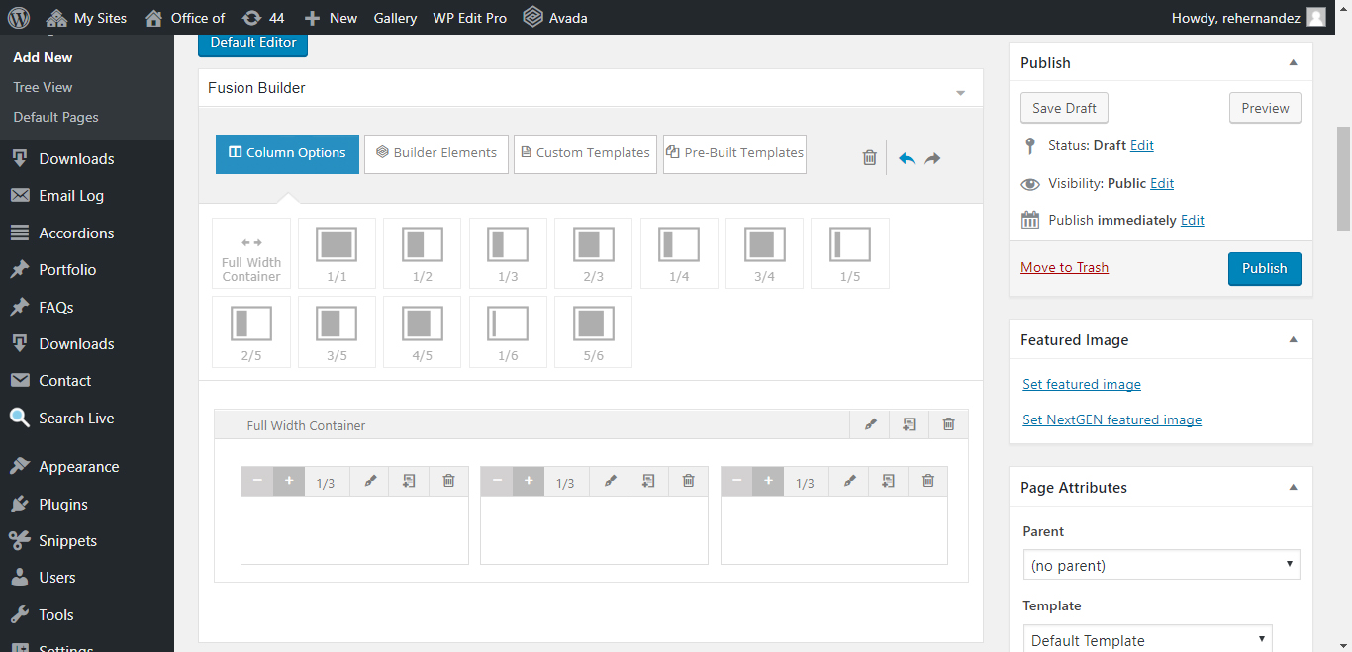Edit the post Status
Screen dimensions: 1352x652
point(1142,145)
